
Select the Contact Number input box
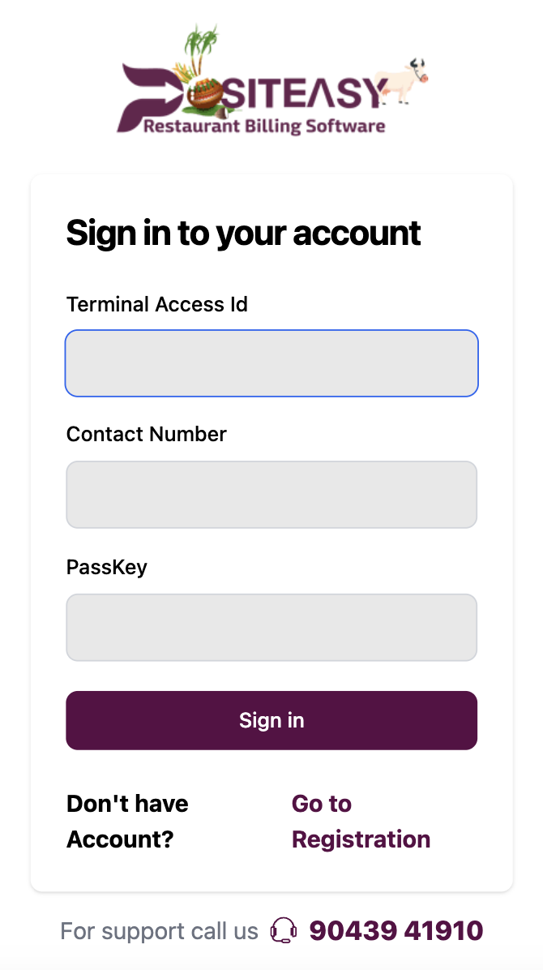coord(271,495)
